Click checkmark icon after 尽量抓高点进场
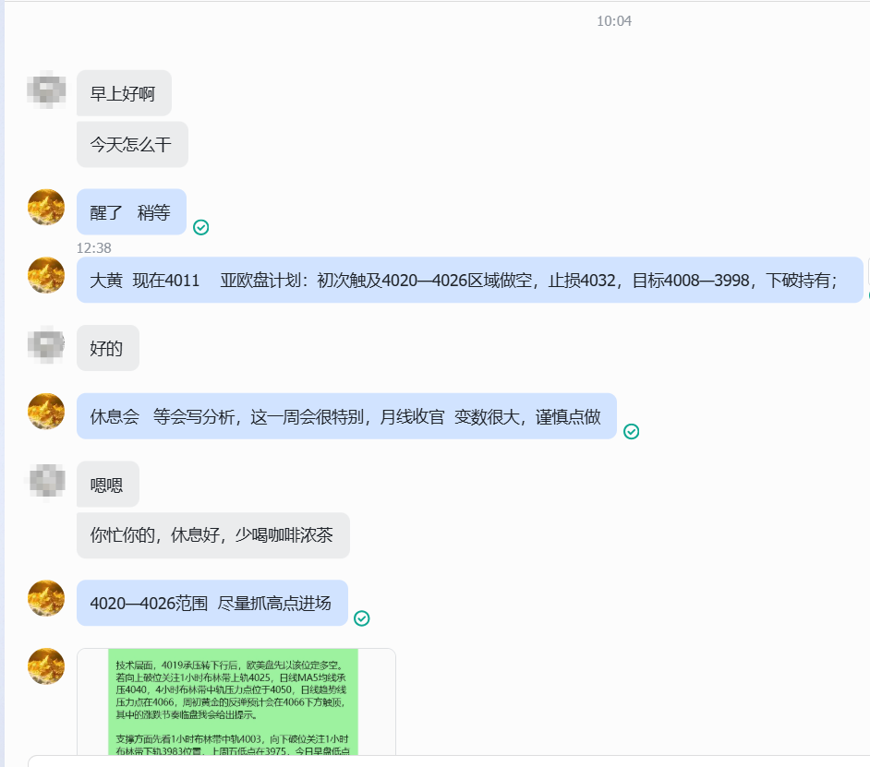This screenshot has width=870, height=767. (362, 618)
